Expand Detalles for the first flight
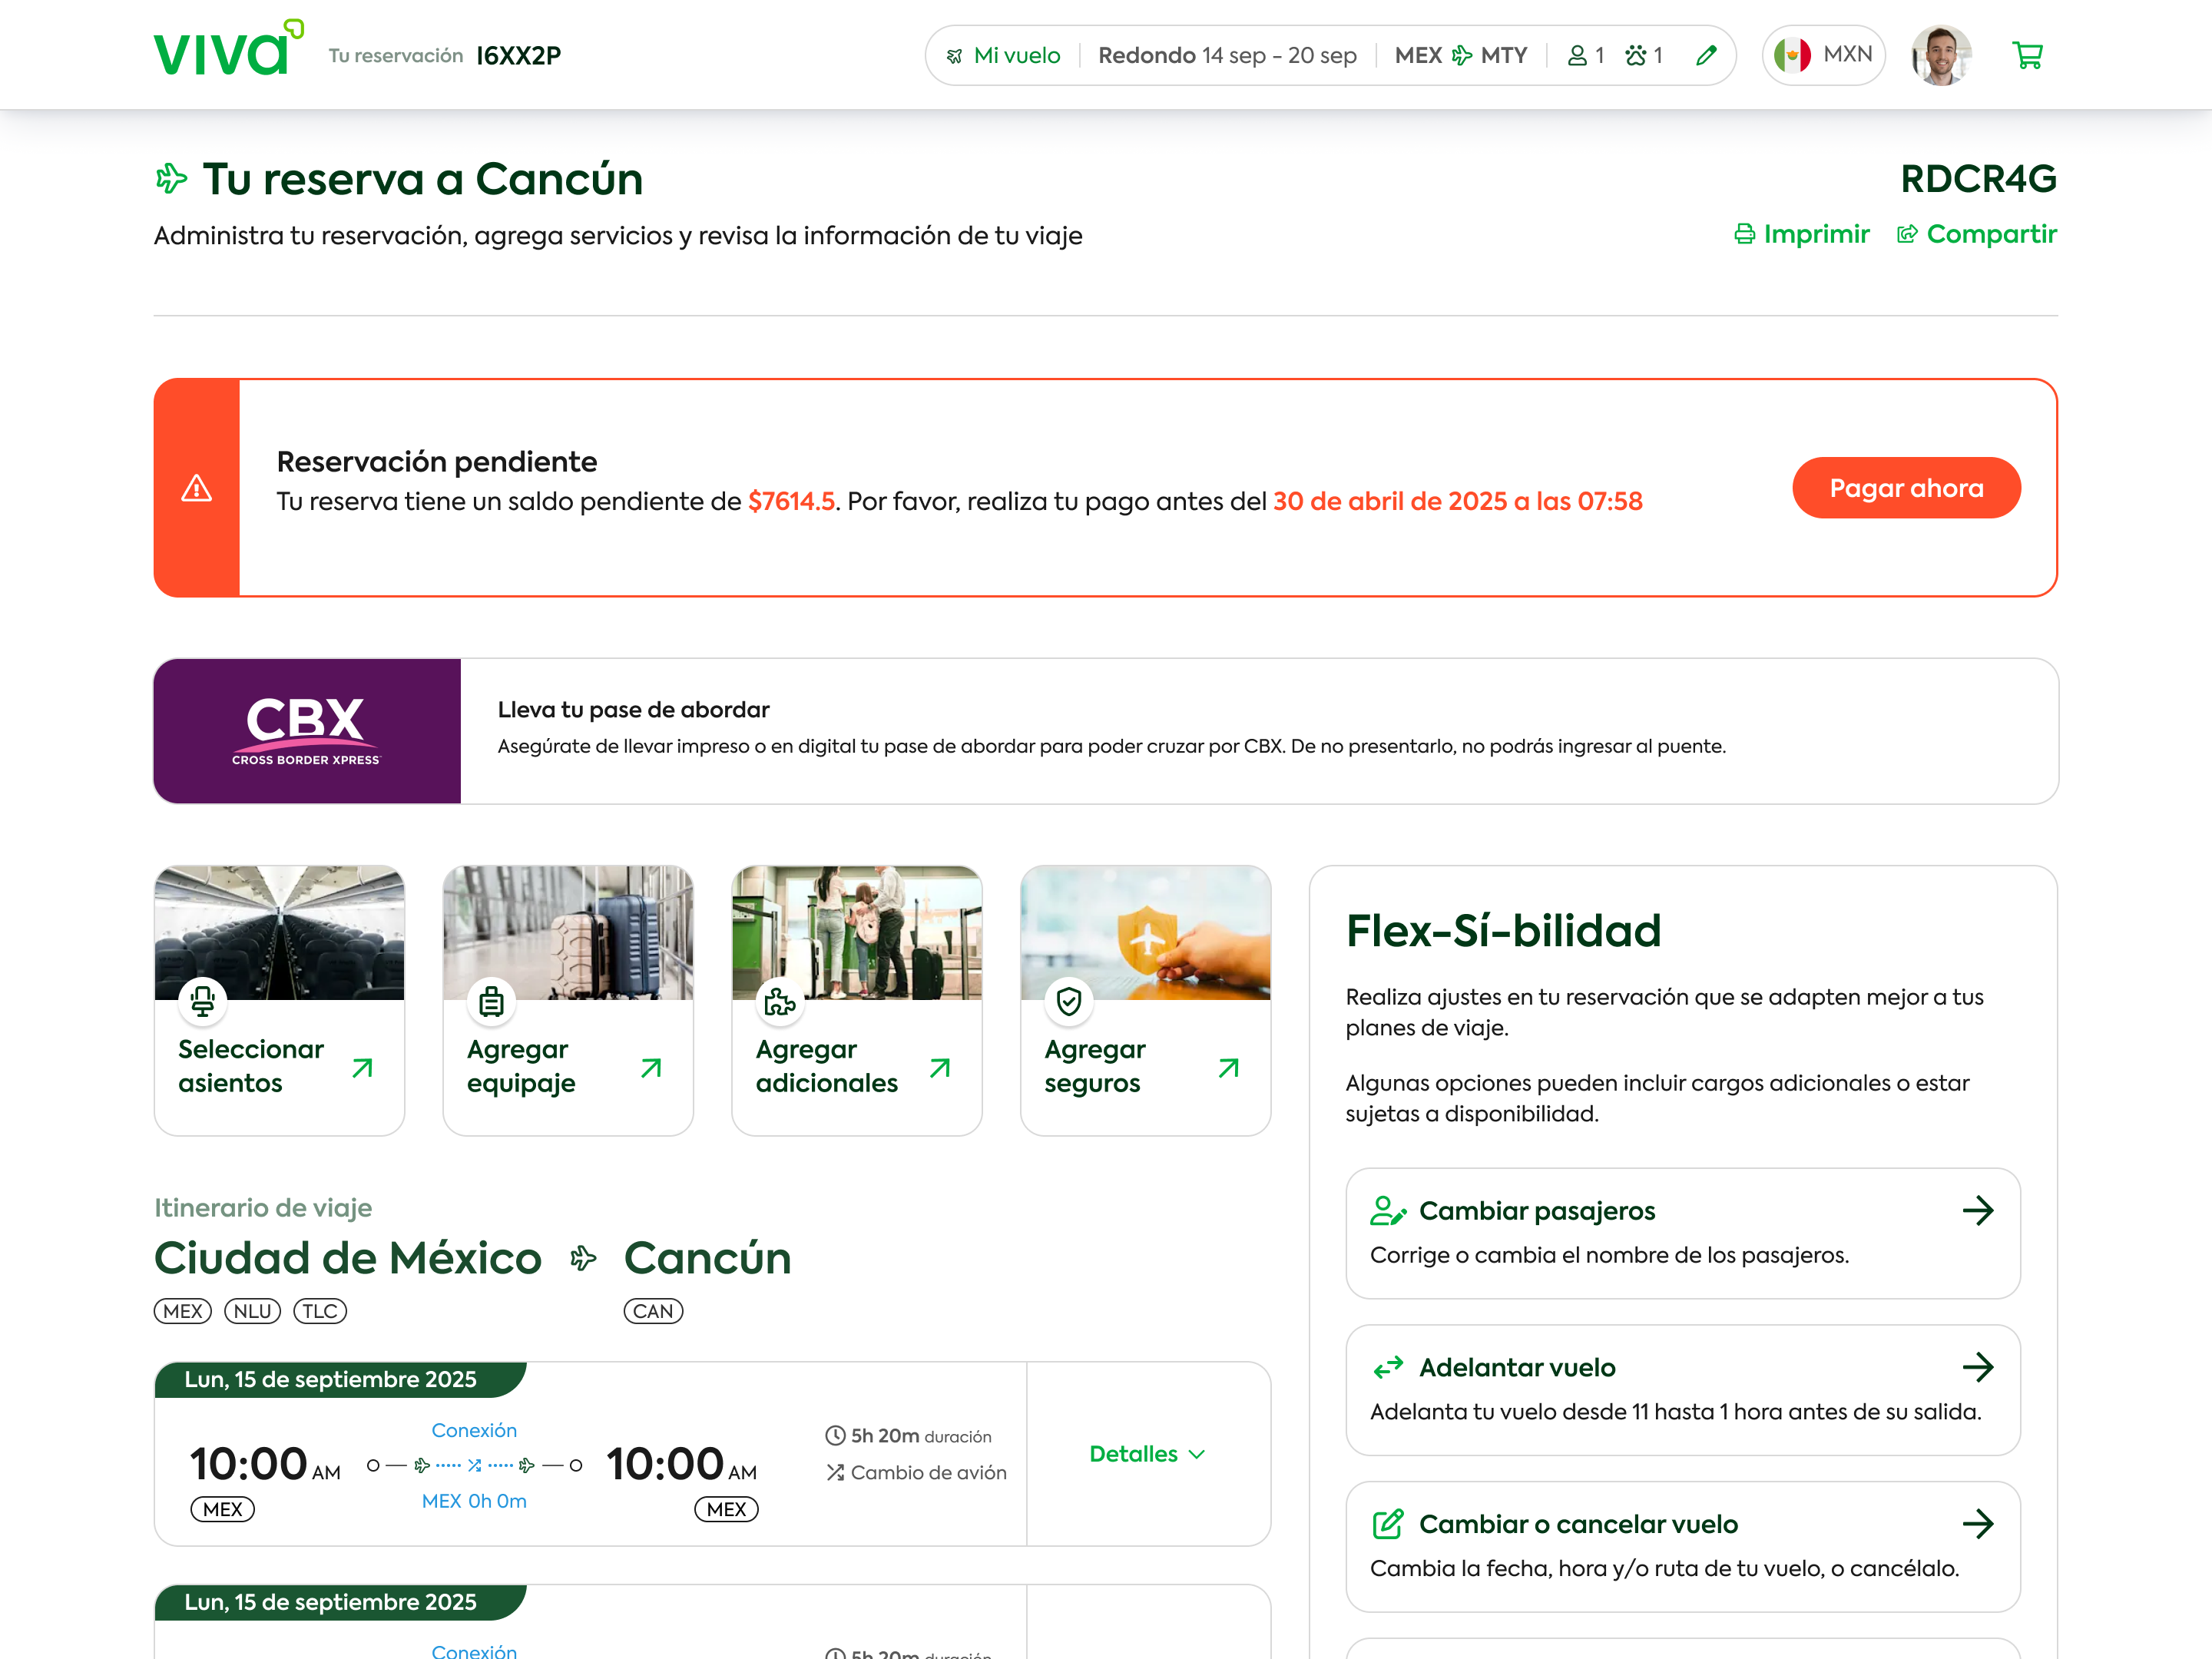 pos(1147,1454)
